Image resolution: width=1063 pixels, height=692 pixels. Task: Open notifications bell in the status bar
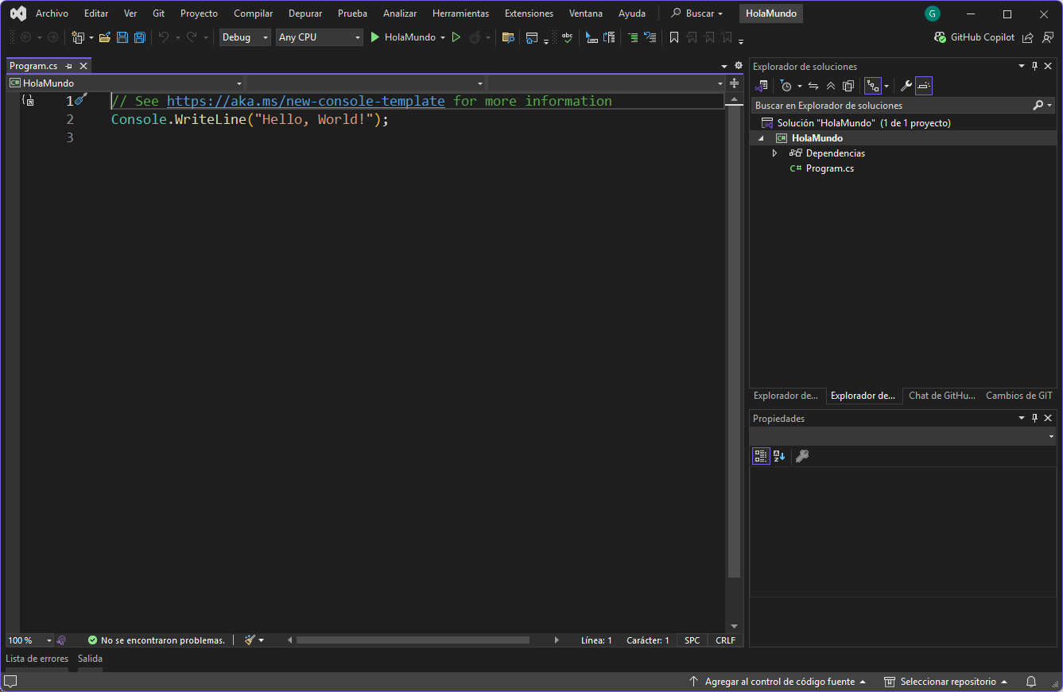coord(1030,682)
